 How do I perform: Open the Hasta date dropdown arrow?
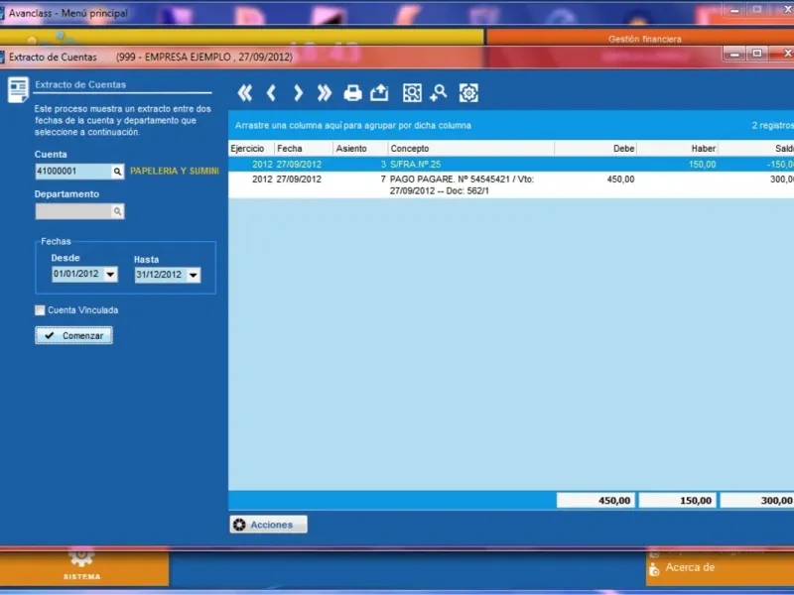tap(194, 276)
